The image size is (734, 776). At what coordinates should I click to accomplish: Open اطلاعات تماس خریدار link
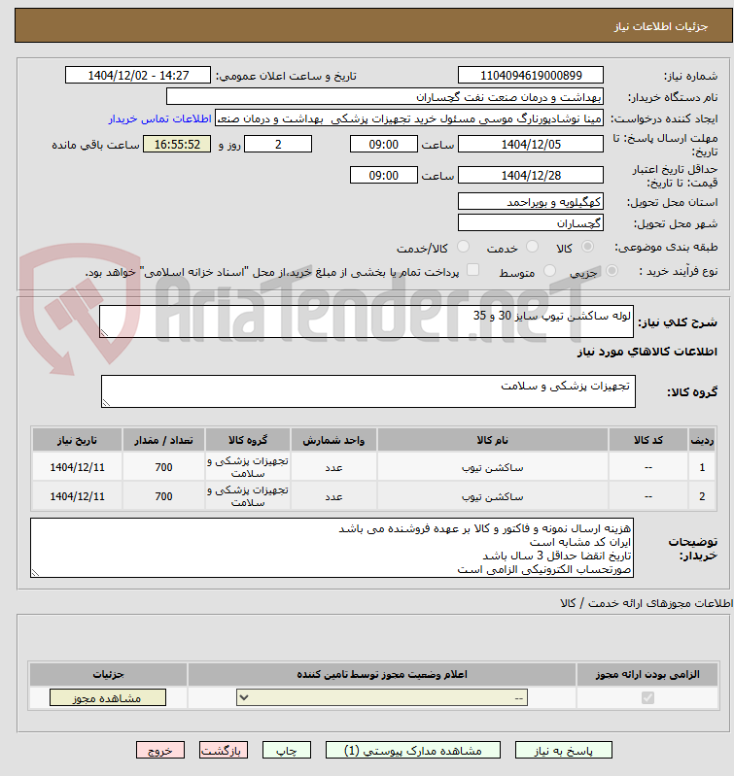point(160,118)
